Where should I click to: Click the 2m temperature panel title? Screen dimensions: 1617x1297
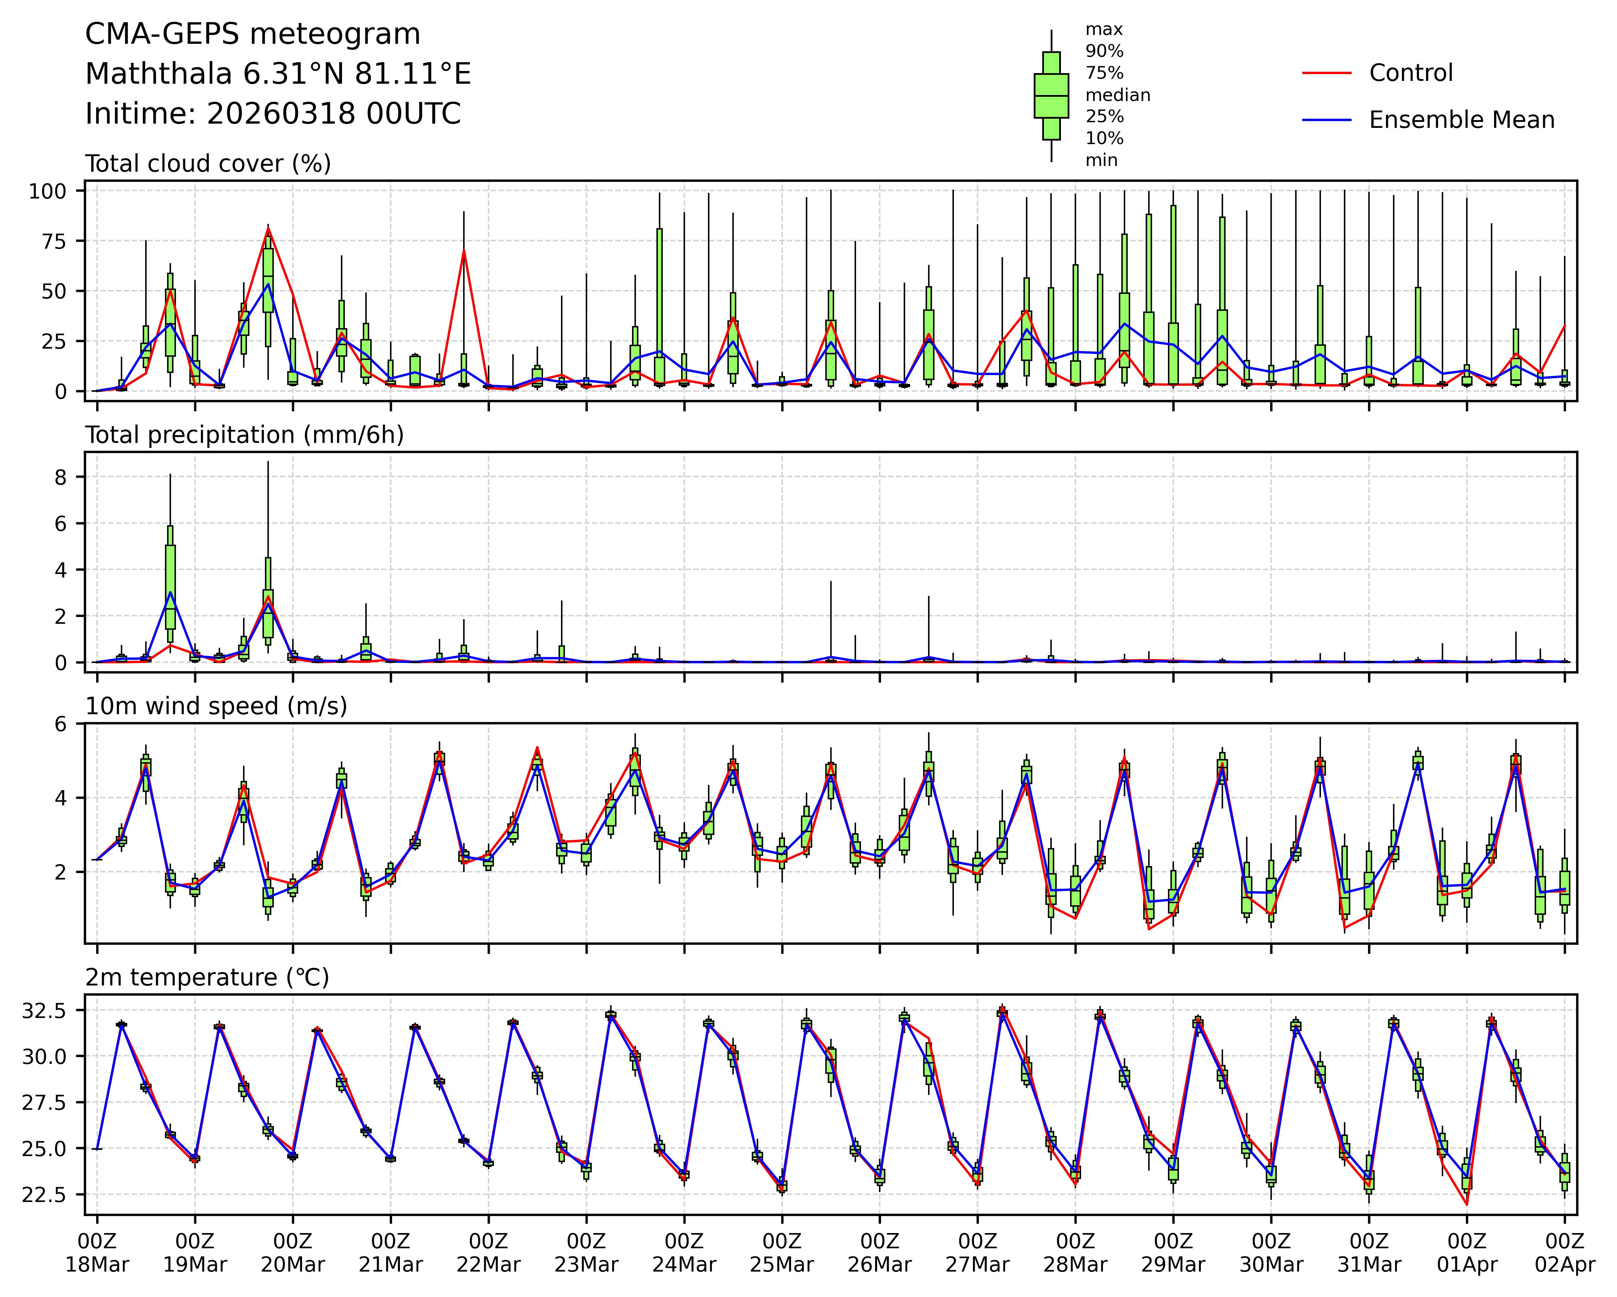pos(207,978)
